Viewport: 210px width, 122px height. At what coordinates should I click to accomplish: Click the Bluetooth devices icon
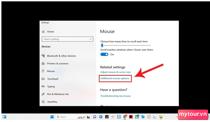[43, 56]
